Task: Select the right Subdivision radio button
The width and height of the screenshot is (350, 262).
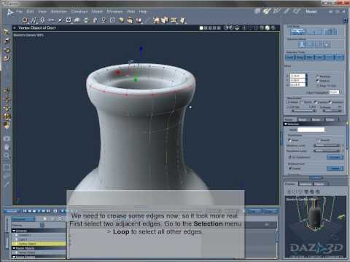Action: pos(319,140)
